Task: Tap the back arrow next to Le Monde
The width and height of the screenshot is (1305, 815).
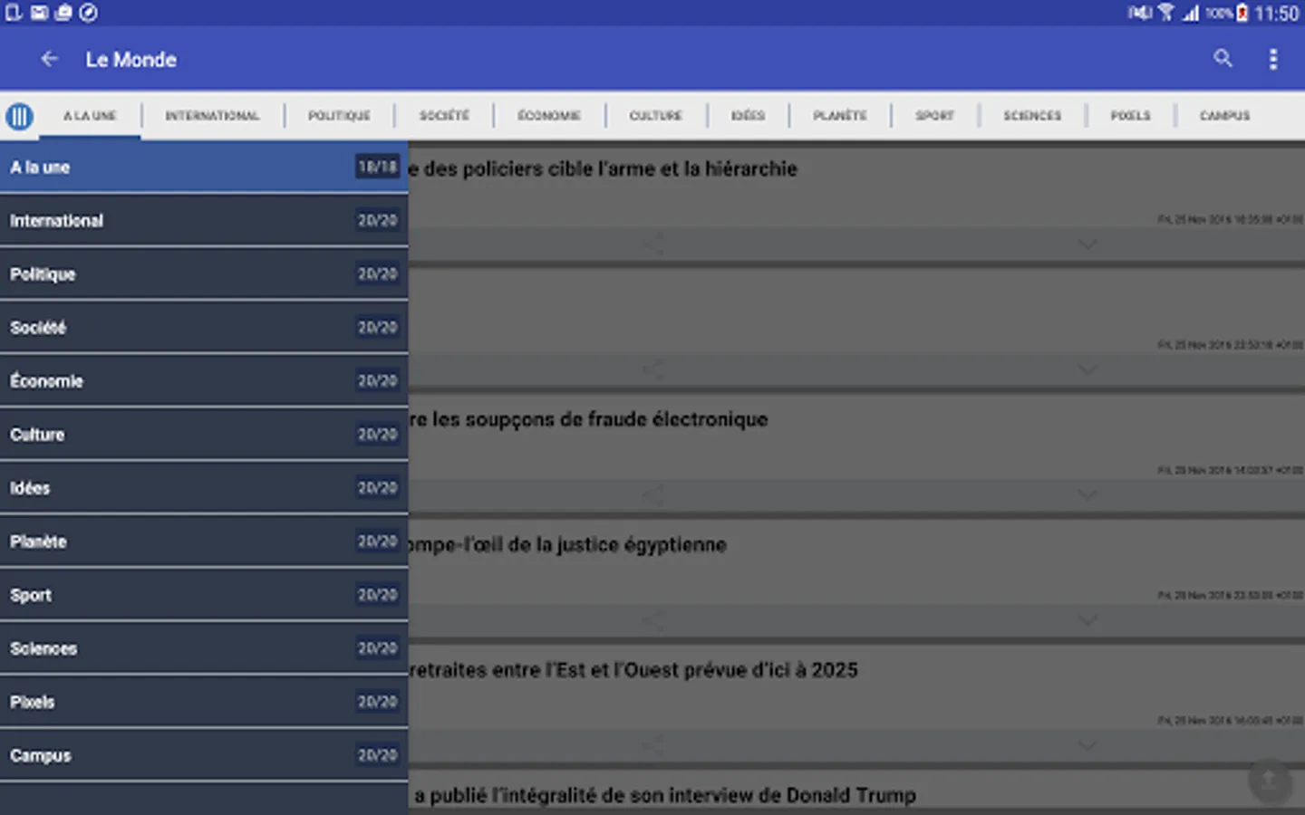Action: pos(50,59)
